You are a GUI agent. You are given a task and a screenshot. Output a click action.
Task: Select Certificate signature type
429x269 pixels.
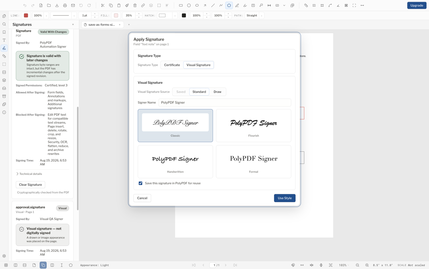[x=172, y=65]
